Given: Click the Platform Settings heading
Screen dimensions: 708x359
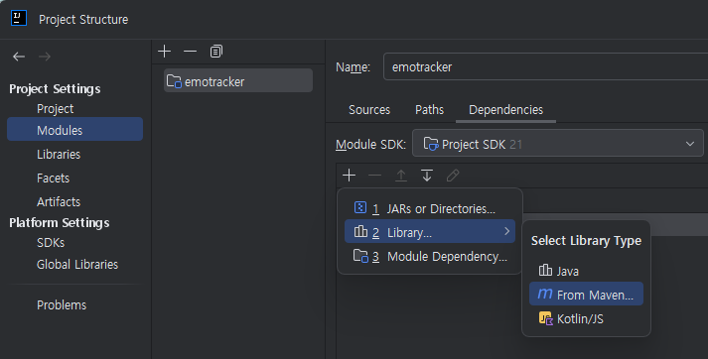Looking at the screenshot, I should point(60,223).
